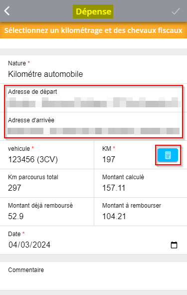187x295 pixels.
Task: Open the vehicule selector 123456 (3CV)
Action: [x=47, y=155]
